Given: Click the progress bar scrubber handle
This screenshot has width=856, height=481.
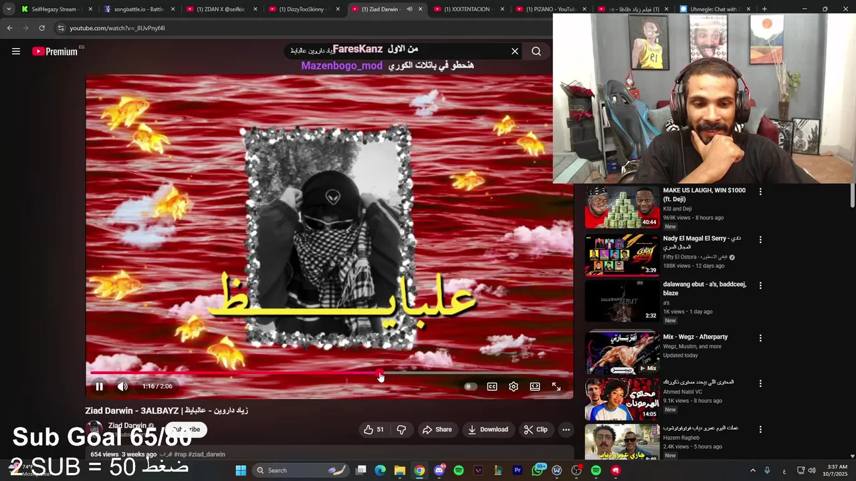Looking at the screenshot, I should (380, 373).
